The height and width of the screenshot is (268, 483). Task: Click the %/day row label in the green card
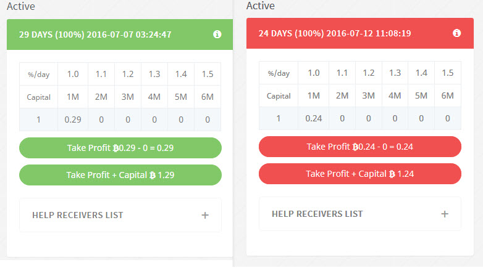[x=38, y=74]
